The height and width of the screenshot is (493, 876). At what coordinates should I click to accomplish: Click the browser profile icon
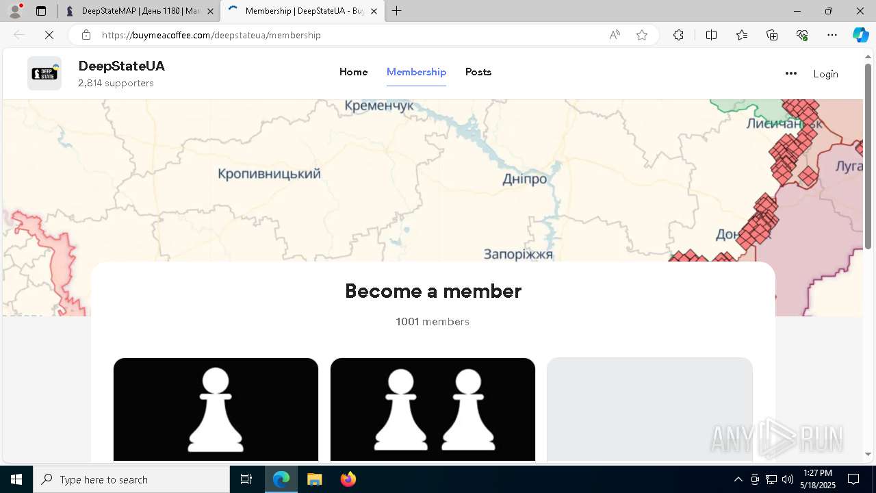click(x=15, y=11)
